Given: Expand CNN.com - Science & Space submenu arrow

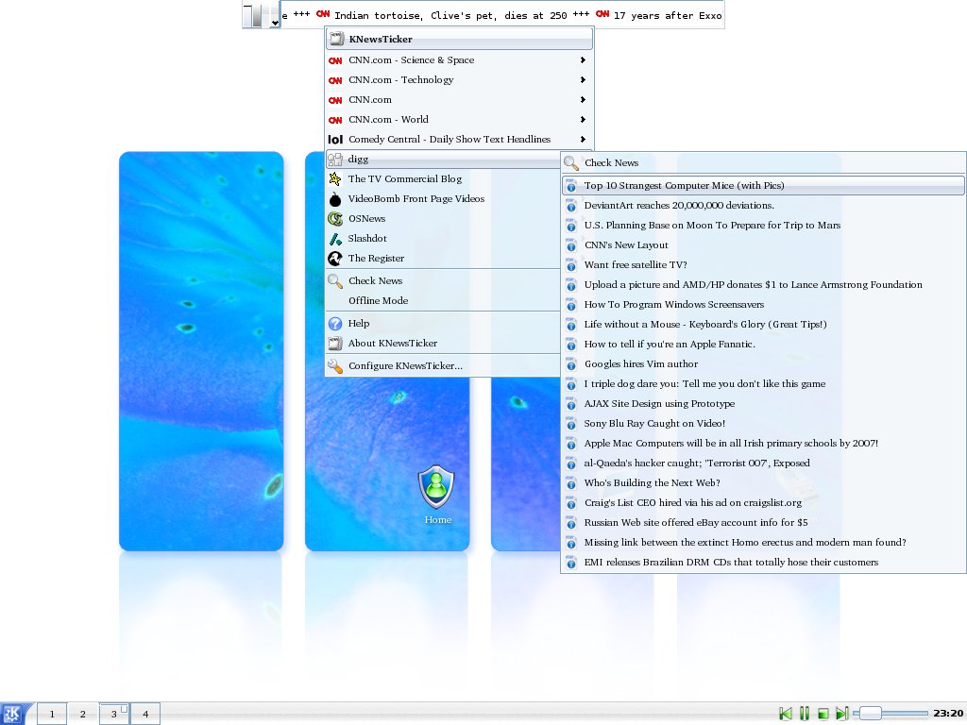Looking at the screenshot, I should [x=583, y=59].
